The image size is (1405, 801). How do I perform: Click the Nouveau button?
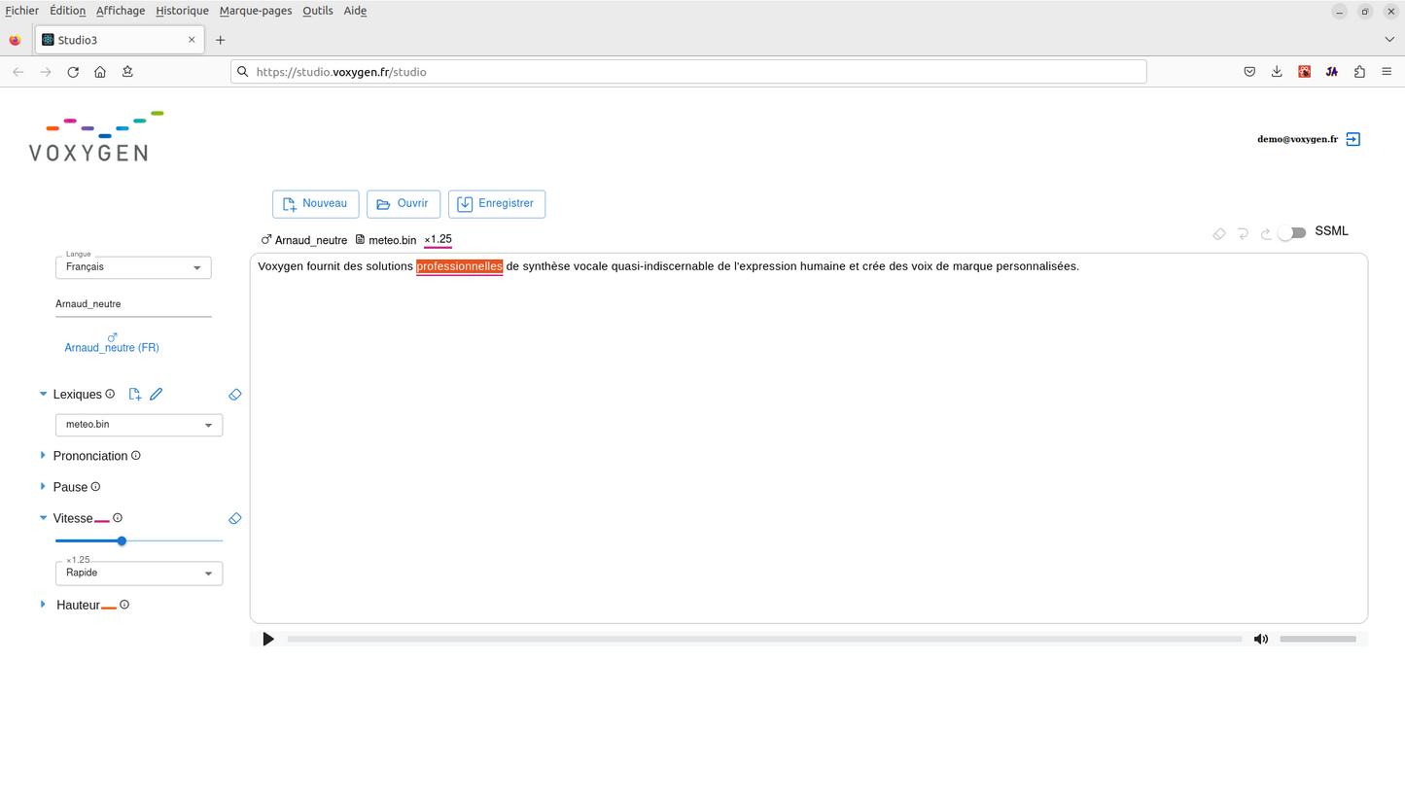coord(316,204)
